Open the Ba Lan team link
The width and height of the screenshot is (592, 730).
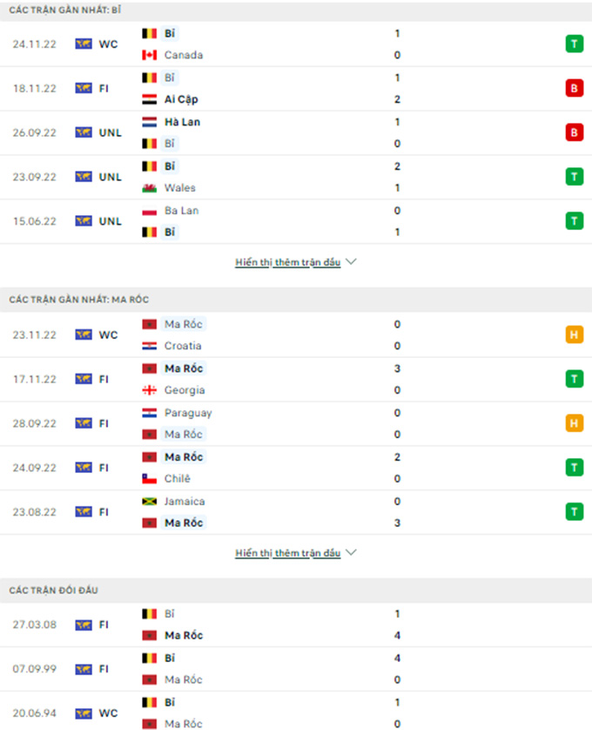(x=179, y=210)
